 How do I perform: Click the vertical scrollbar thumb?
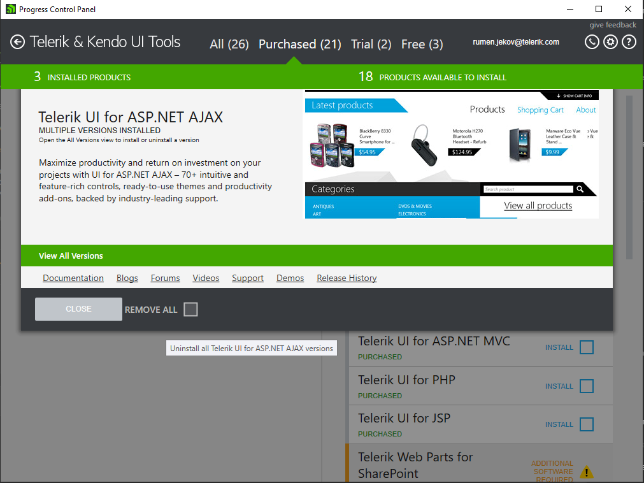(x=629, y=177)
